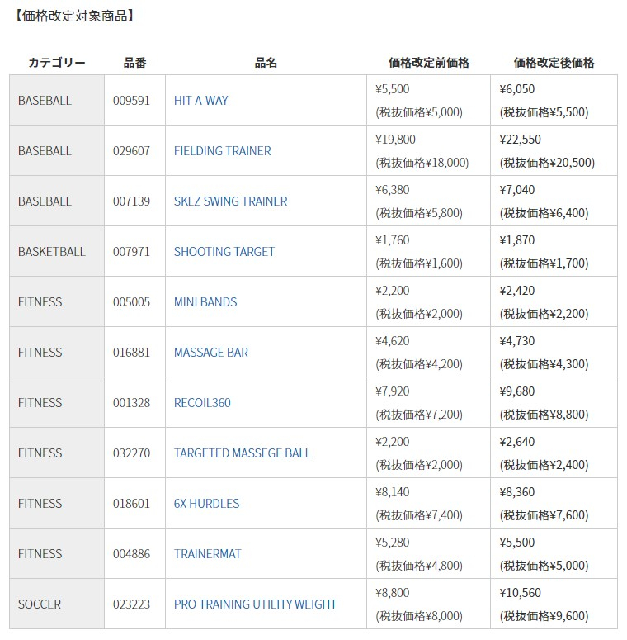Open the SHOOTING TARGET product link
Image resolution: width=627 pixels, height=640 pixels.
coord(224,251)
